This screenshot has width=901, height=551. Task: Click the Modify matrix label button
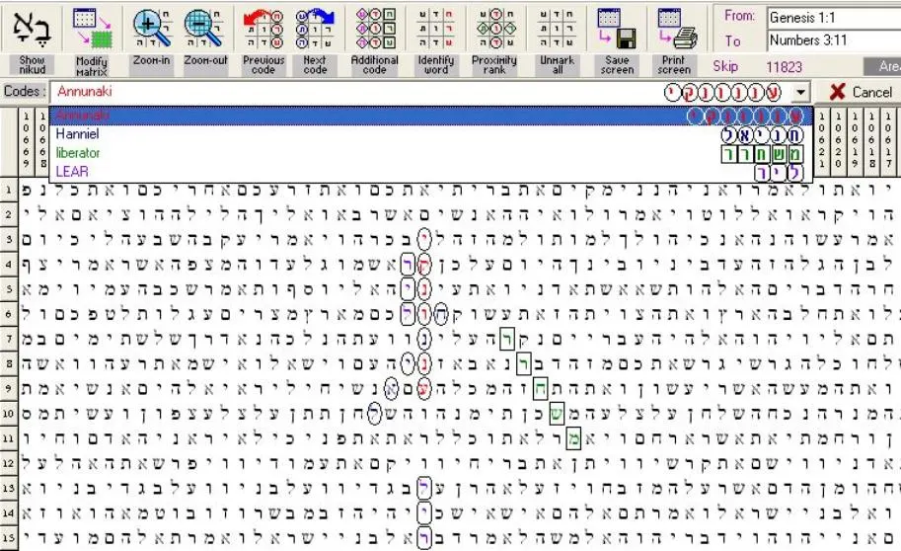pyautogui.click(x=92, y=65)
